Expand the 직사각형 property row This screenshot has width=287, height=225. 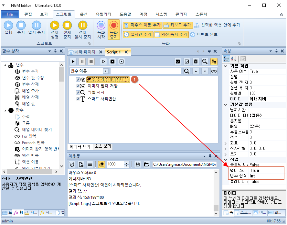point(226,149)
